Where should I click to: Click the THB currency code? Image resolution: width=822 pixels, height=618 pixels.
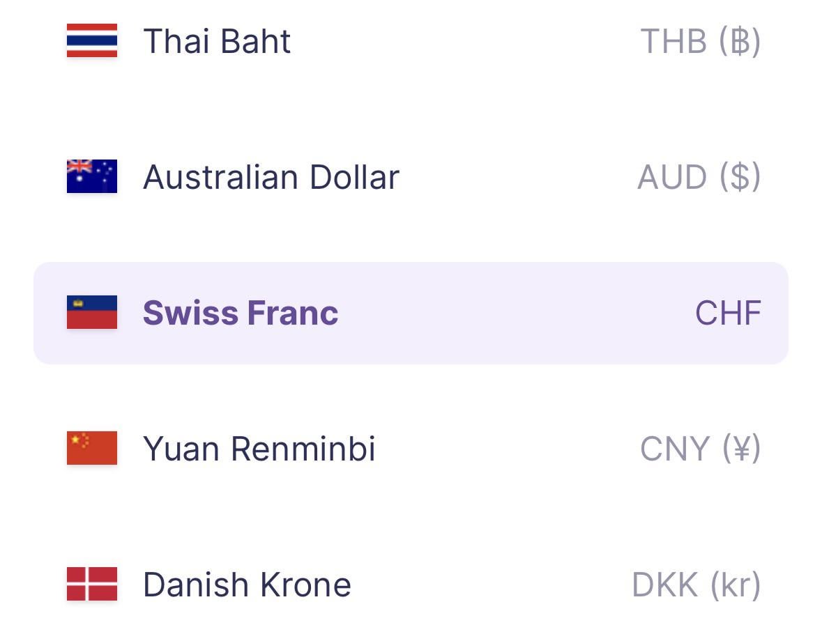[x=673, y=41]
